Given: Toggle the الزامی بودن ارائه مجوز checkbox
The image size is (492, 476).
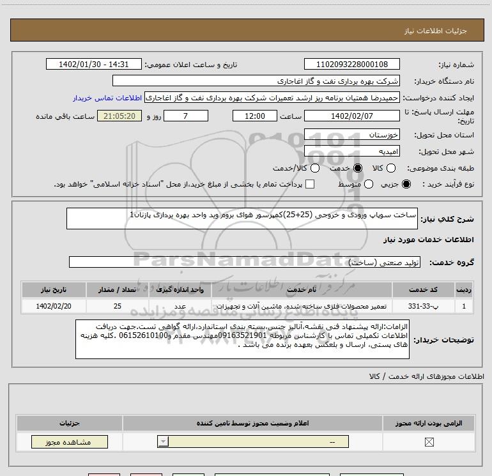Looking at the screenshot, I should 429,442.
